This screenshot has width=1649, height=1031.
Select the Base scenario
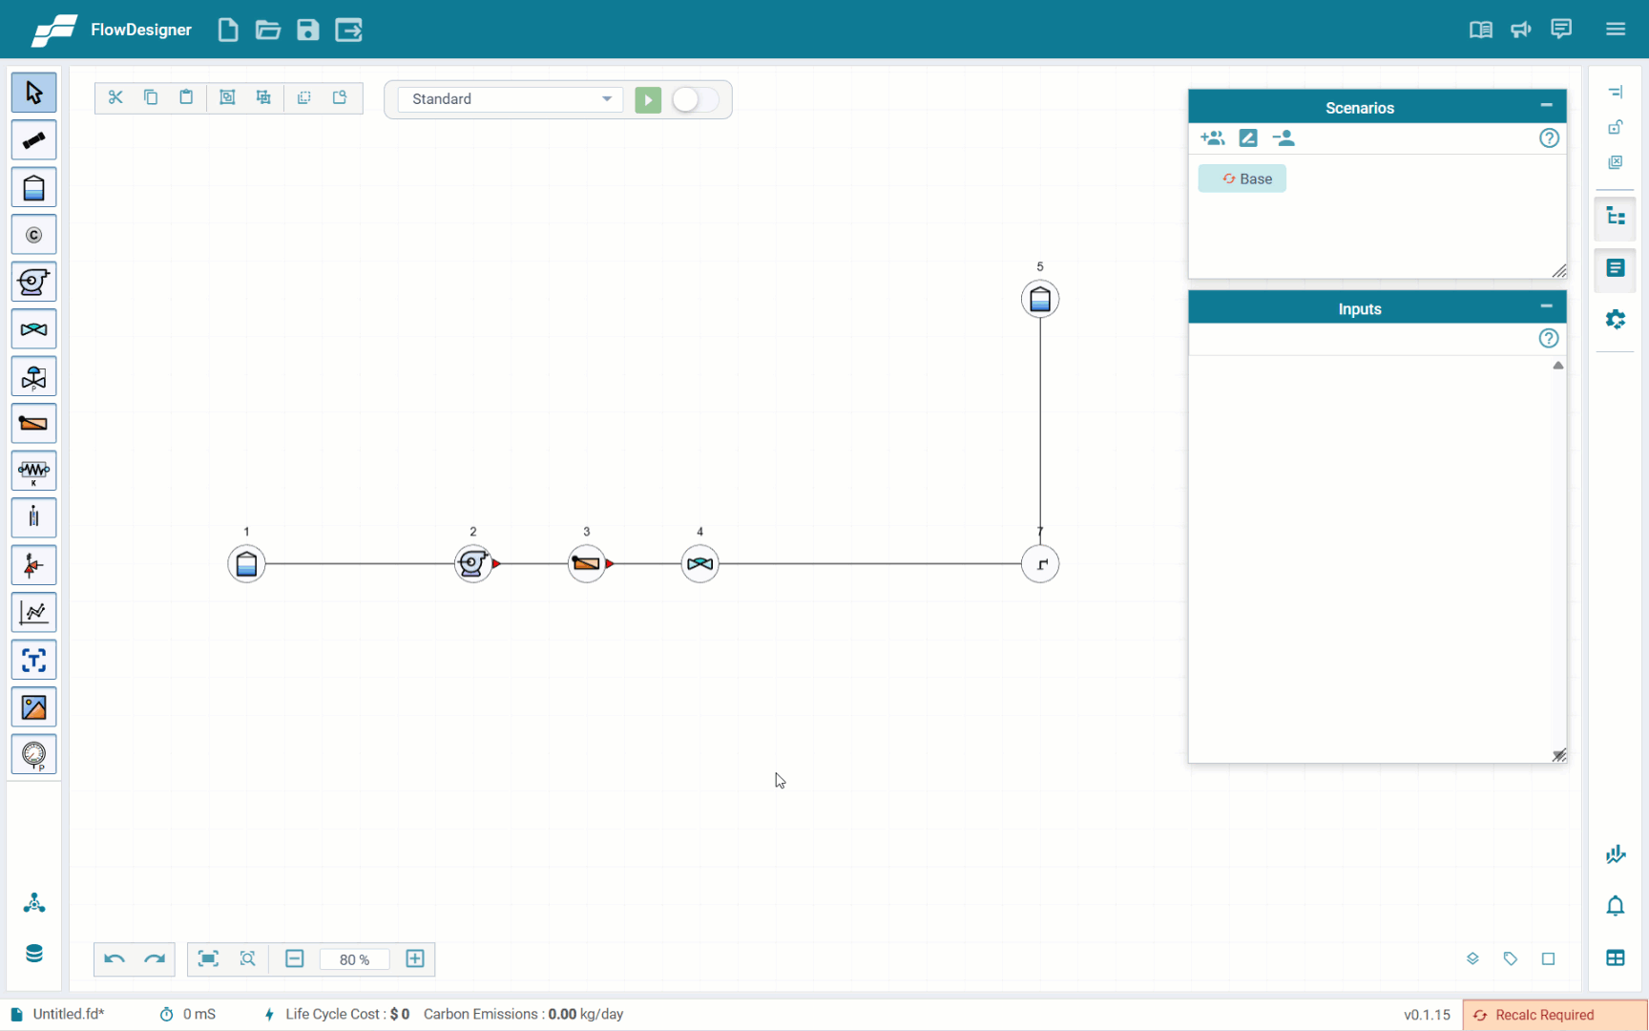click(x=1242, y=179)
